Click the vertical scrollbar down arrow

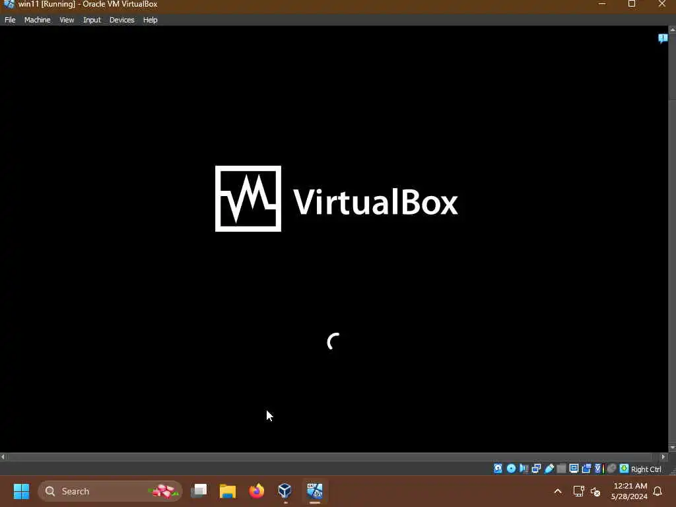coord(672,448)
